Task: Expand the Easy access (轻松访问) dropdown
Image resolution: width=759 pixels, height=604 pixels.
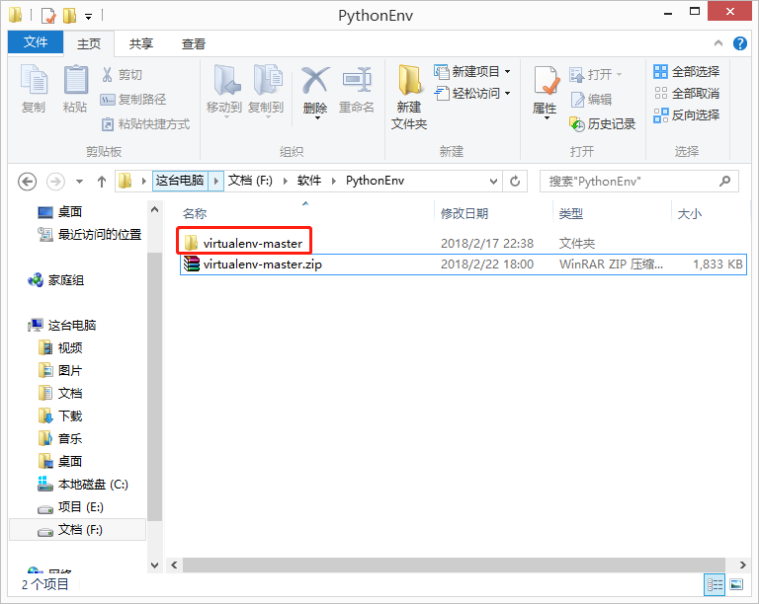Action: tap(507, 93)
